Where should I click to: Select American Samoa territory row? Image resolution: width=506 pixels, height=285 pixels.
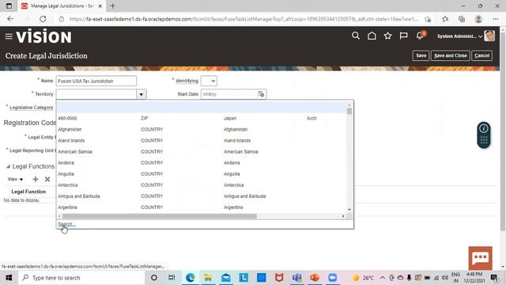click(x=202, y=151)
